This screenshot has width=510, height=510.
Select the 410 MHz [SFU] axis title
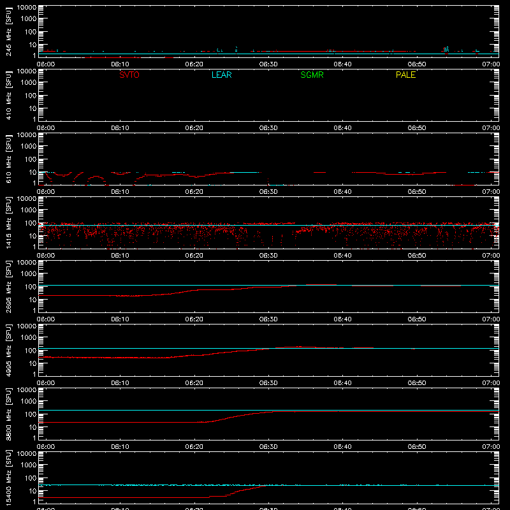[x=9, y=95]
